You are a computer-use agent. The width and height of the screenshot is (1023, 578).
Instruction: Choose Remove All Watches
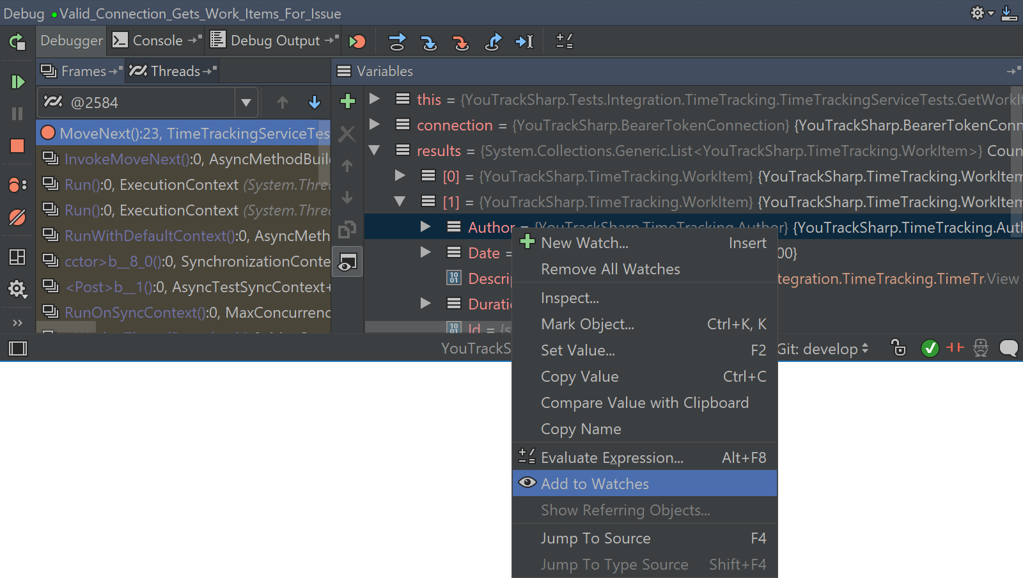pyautogui.click(x=644, y=269)
